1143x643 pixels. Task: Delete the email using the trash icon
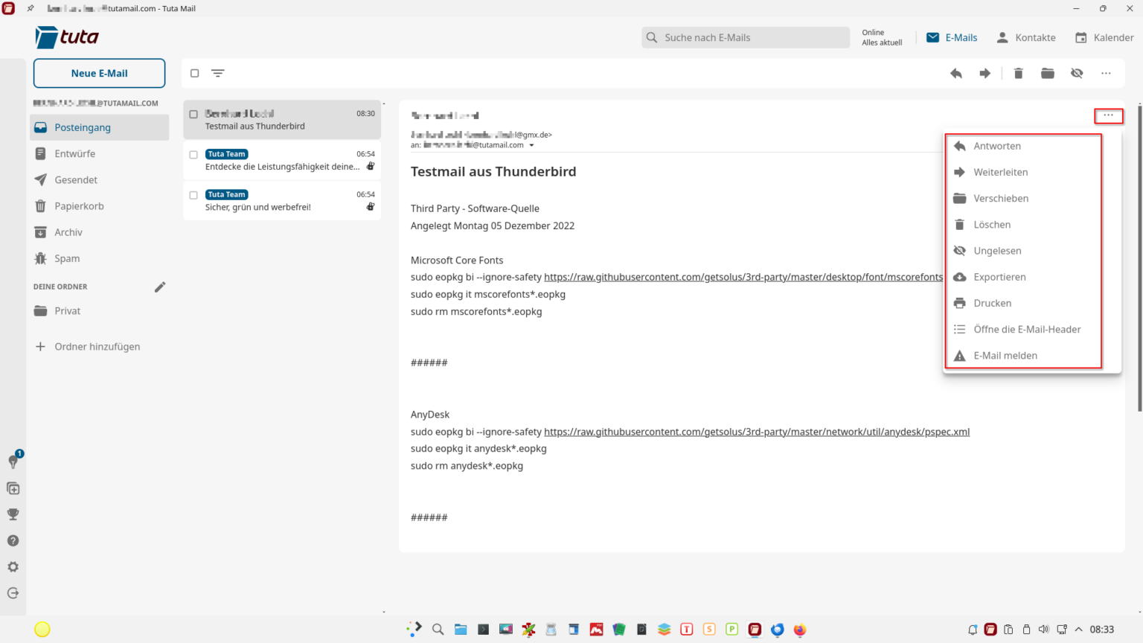click(x=1018, y=73)
